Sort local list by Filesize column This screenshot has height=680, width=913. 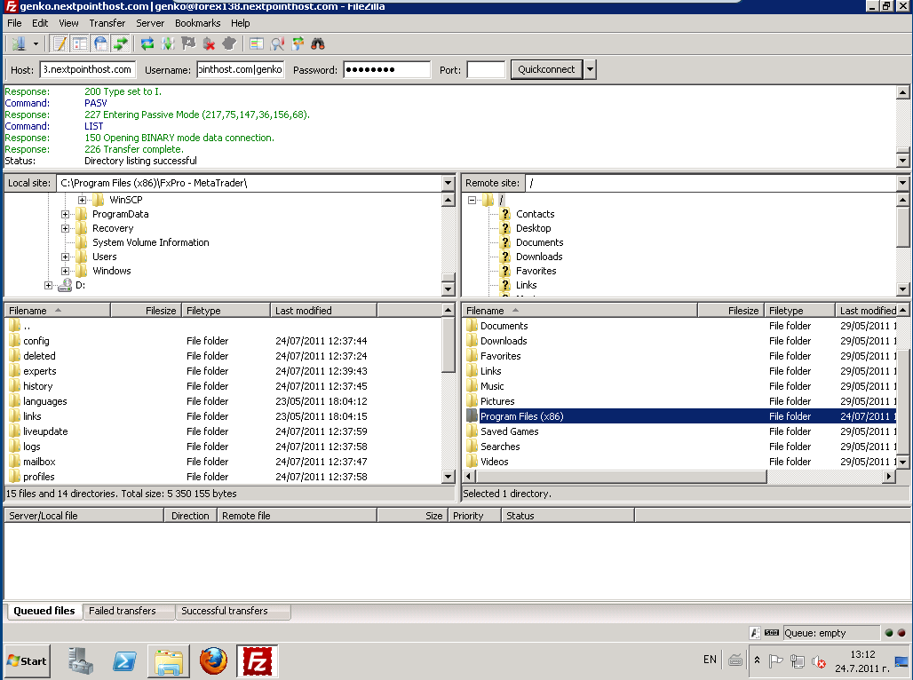tap(146, 311)
